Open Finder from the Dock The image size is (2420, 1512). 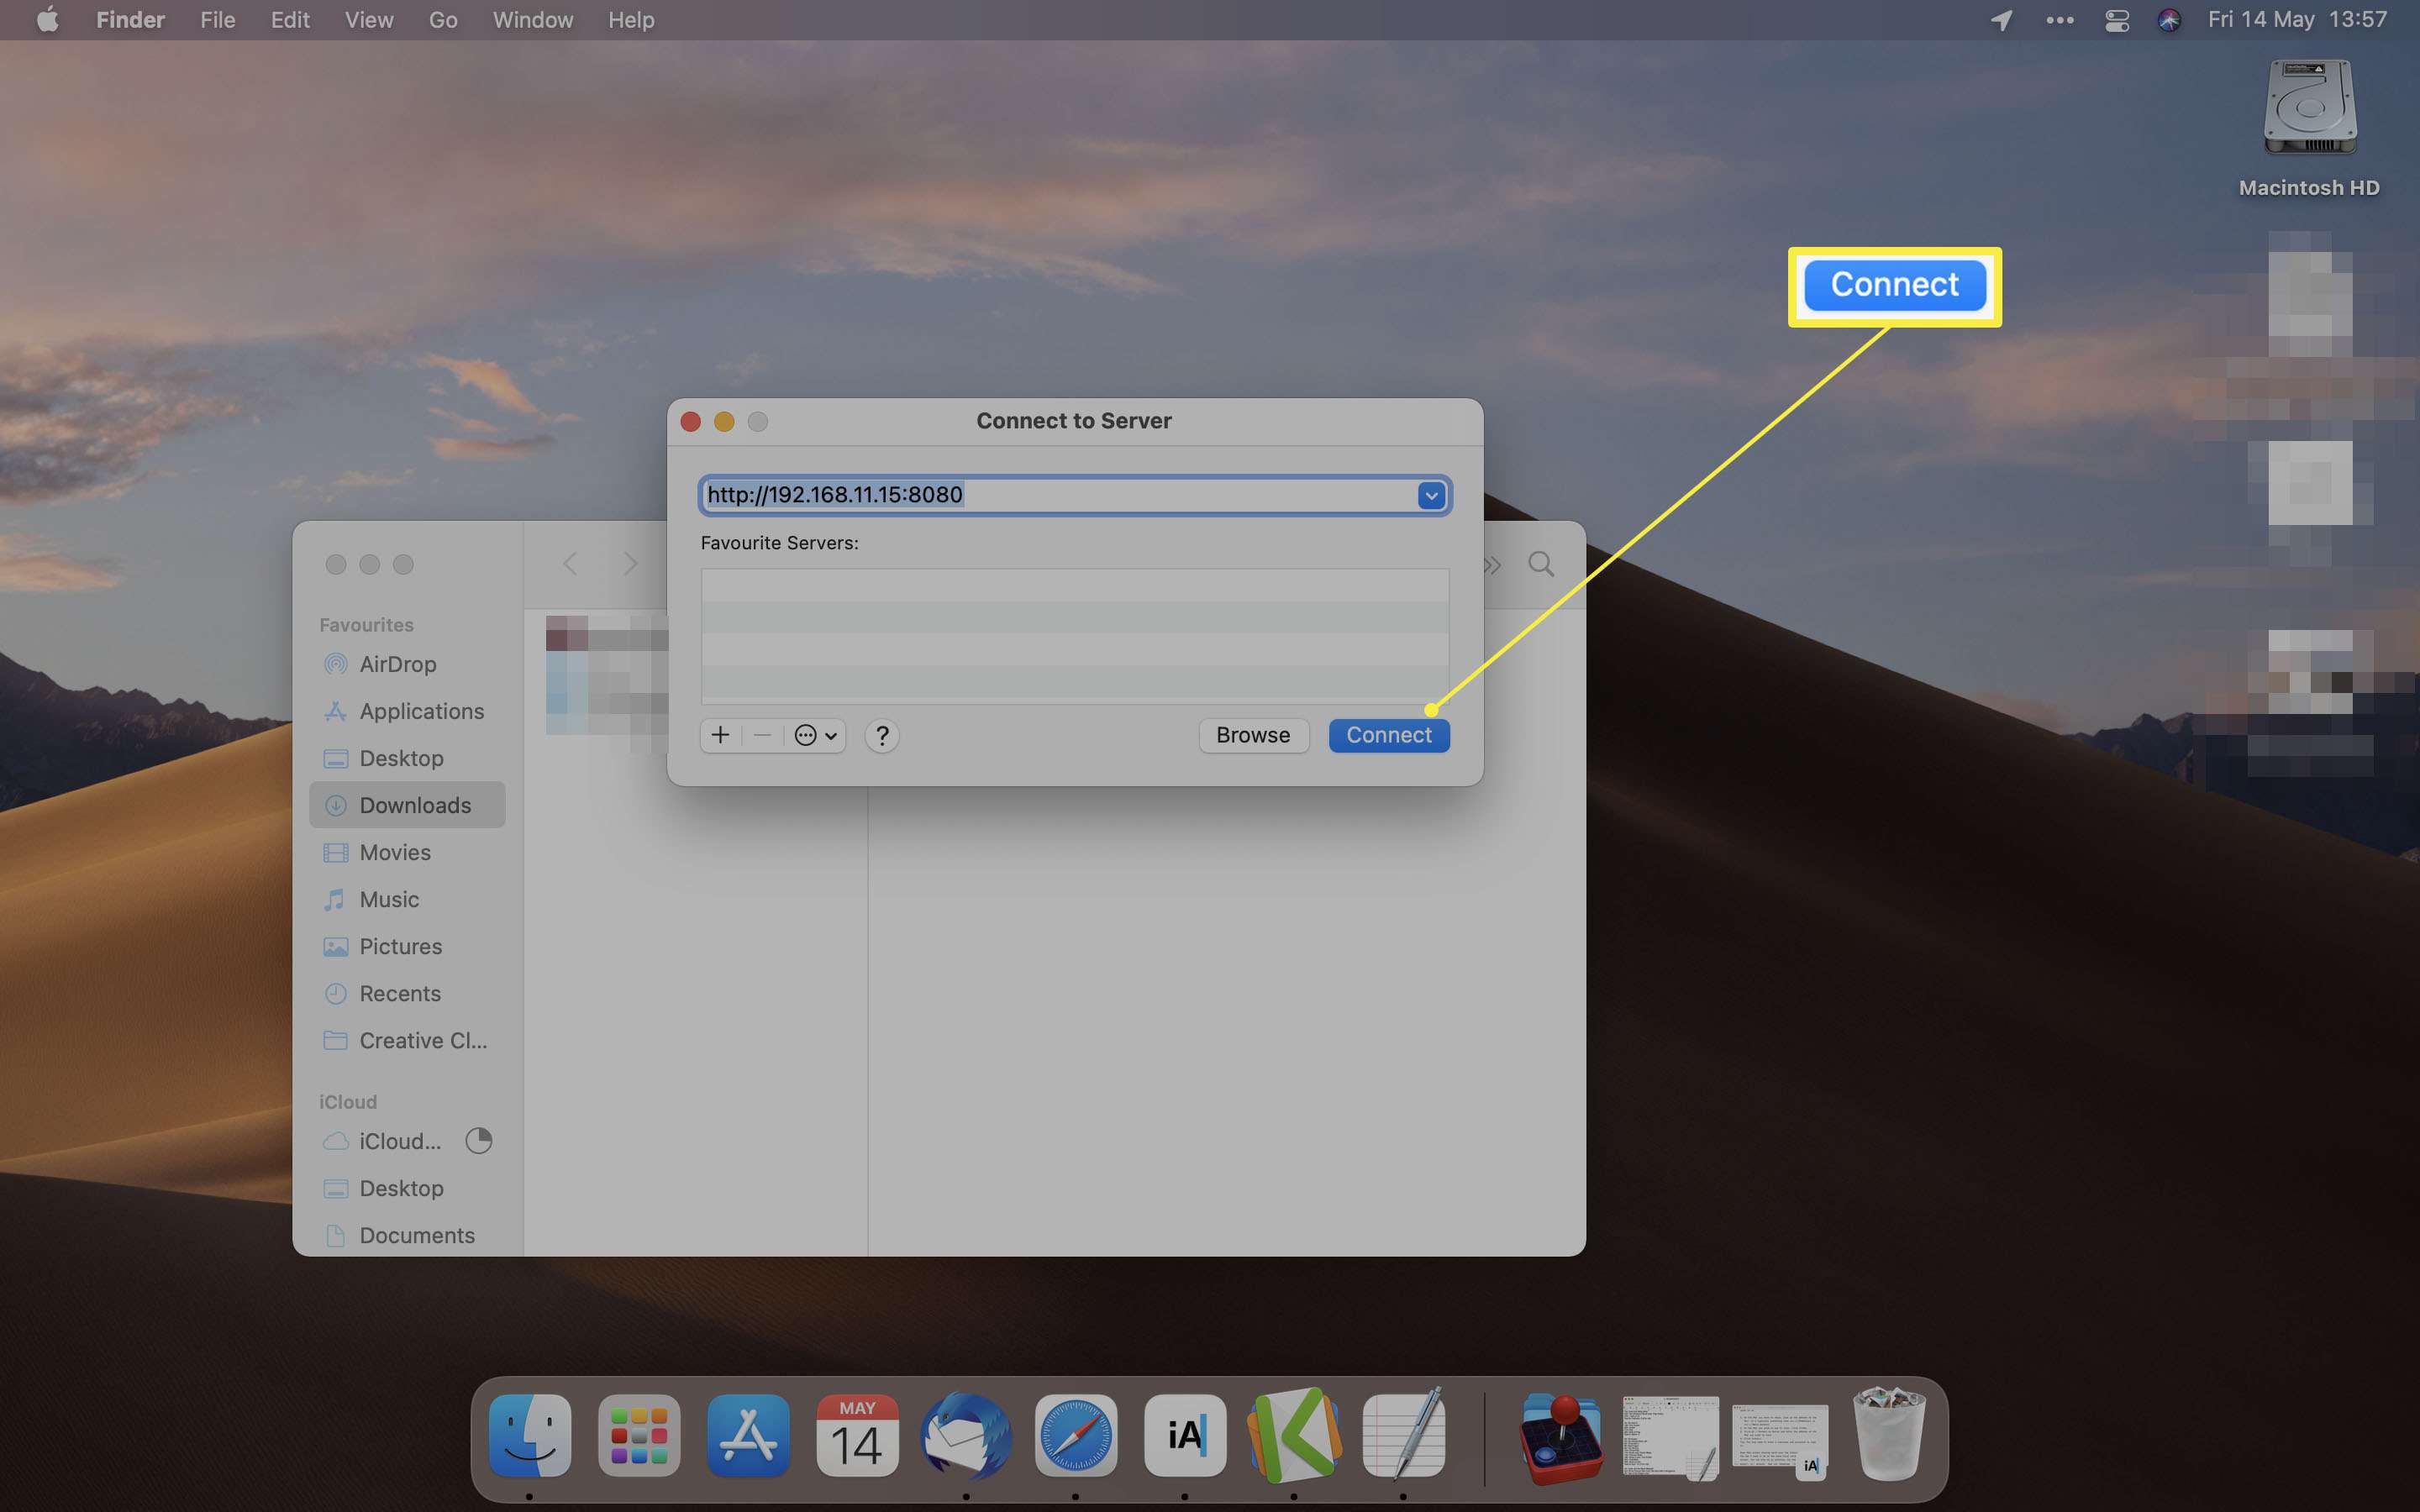point(530,1435)
